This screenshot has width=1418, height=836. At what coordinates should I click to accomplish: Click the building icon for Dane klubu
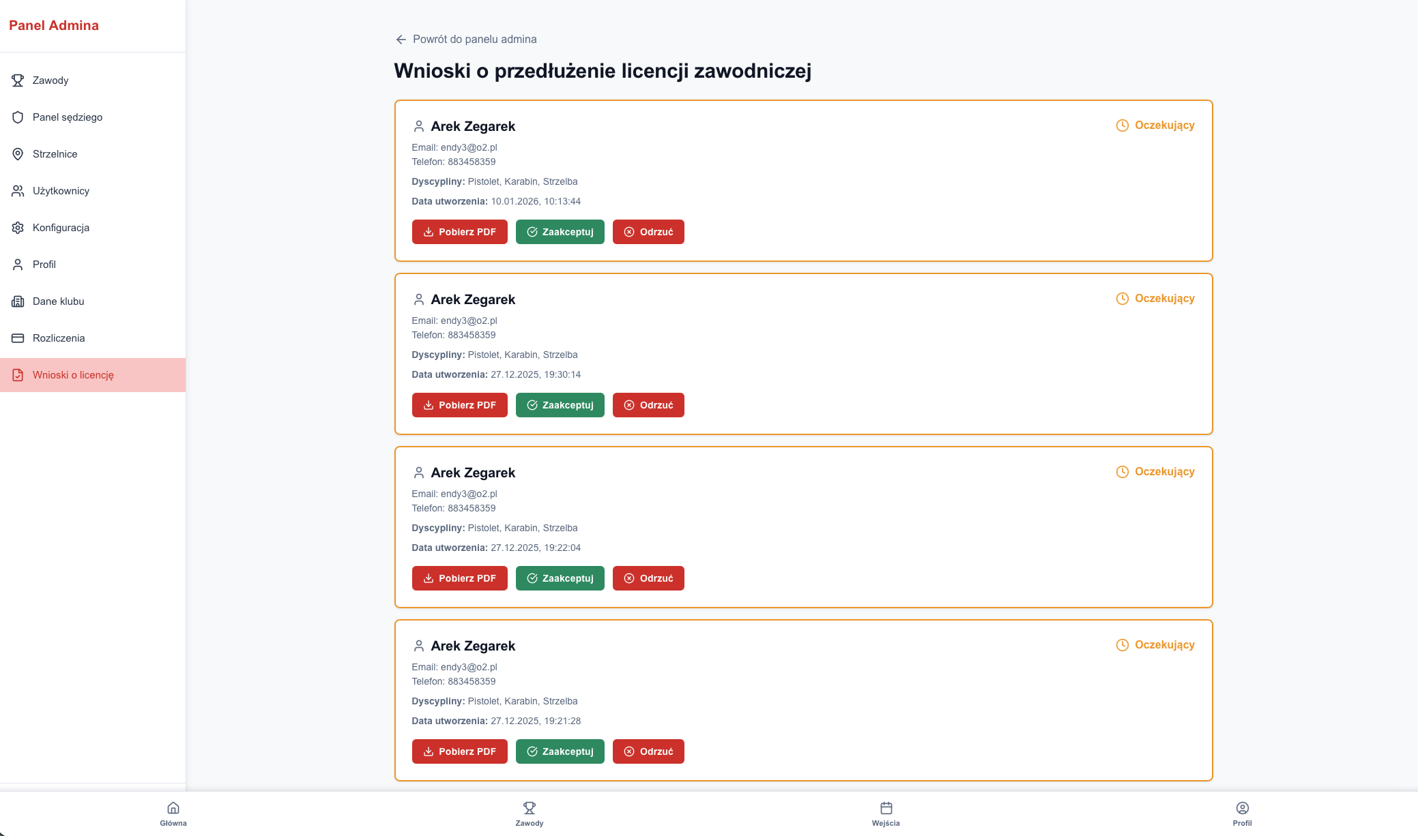[18, 301]
